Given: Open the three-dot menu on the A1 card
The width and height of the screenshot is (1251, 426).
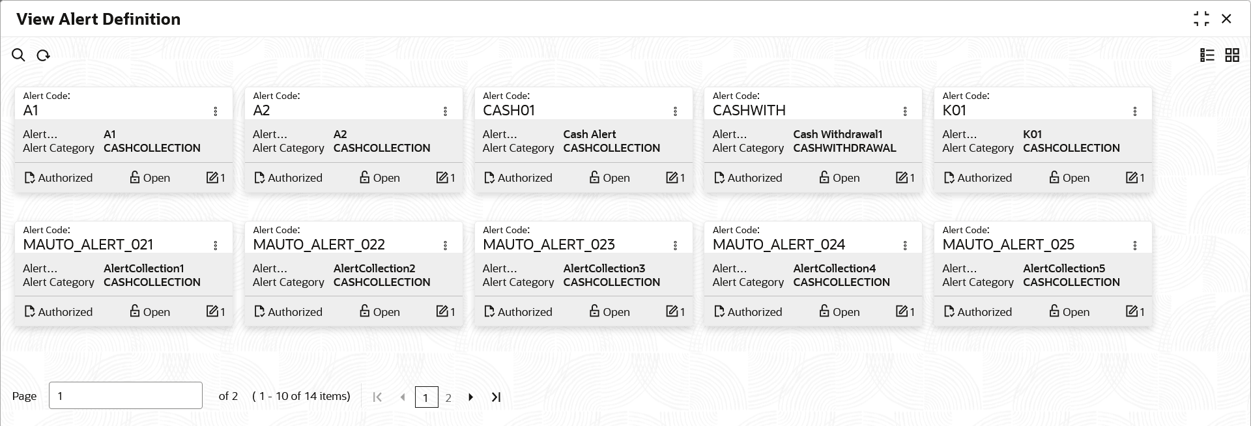Looking at the screenshot, I should (x=216, y=111).
